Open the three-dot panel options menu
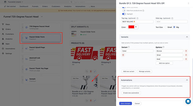Screen dimensions: 193x106 click(188, 3)
